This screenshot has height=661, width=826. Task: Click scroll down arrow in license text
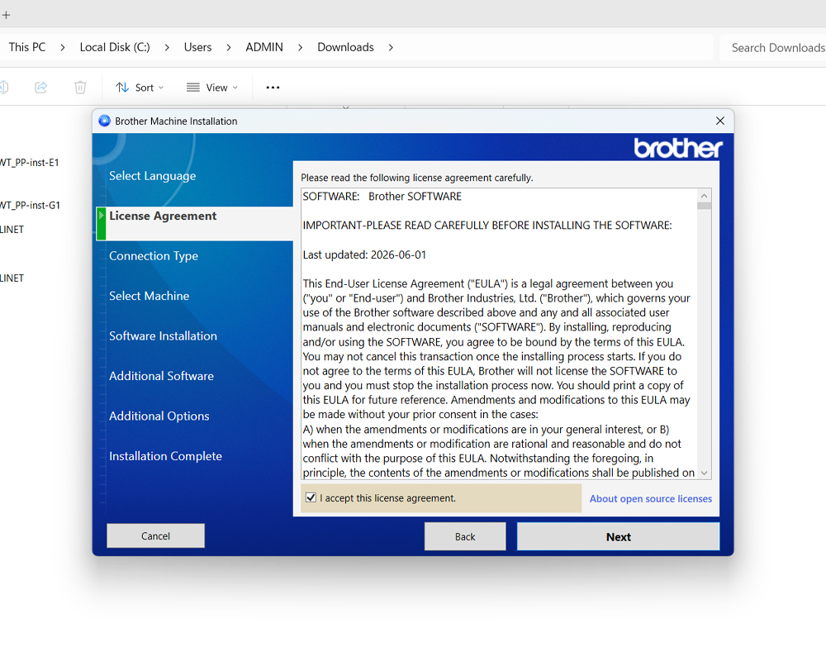pyautogui.click(x=705, y=473)
